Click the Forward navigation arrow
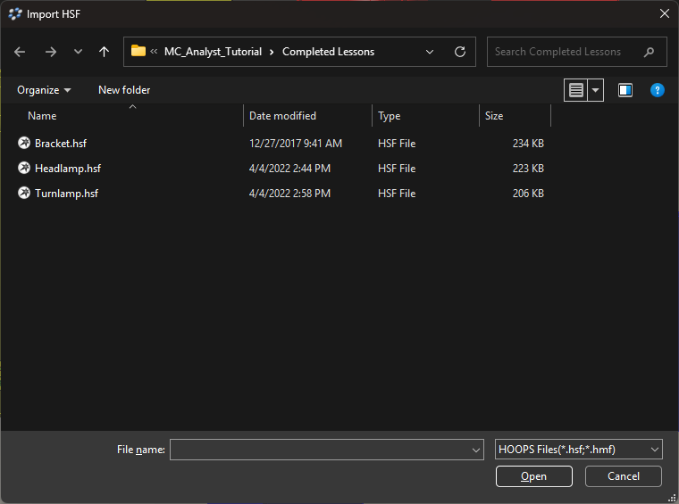 coord(51,52)
